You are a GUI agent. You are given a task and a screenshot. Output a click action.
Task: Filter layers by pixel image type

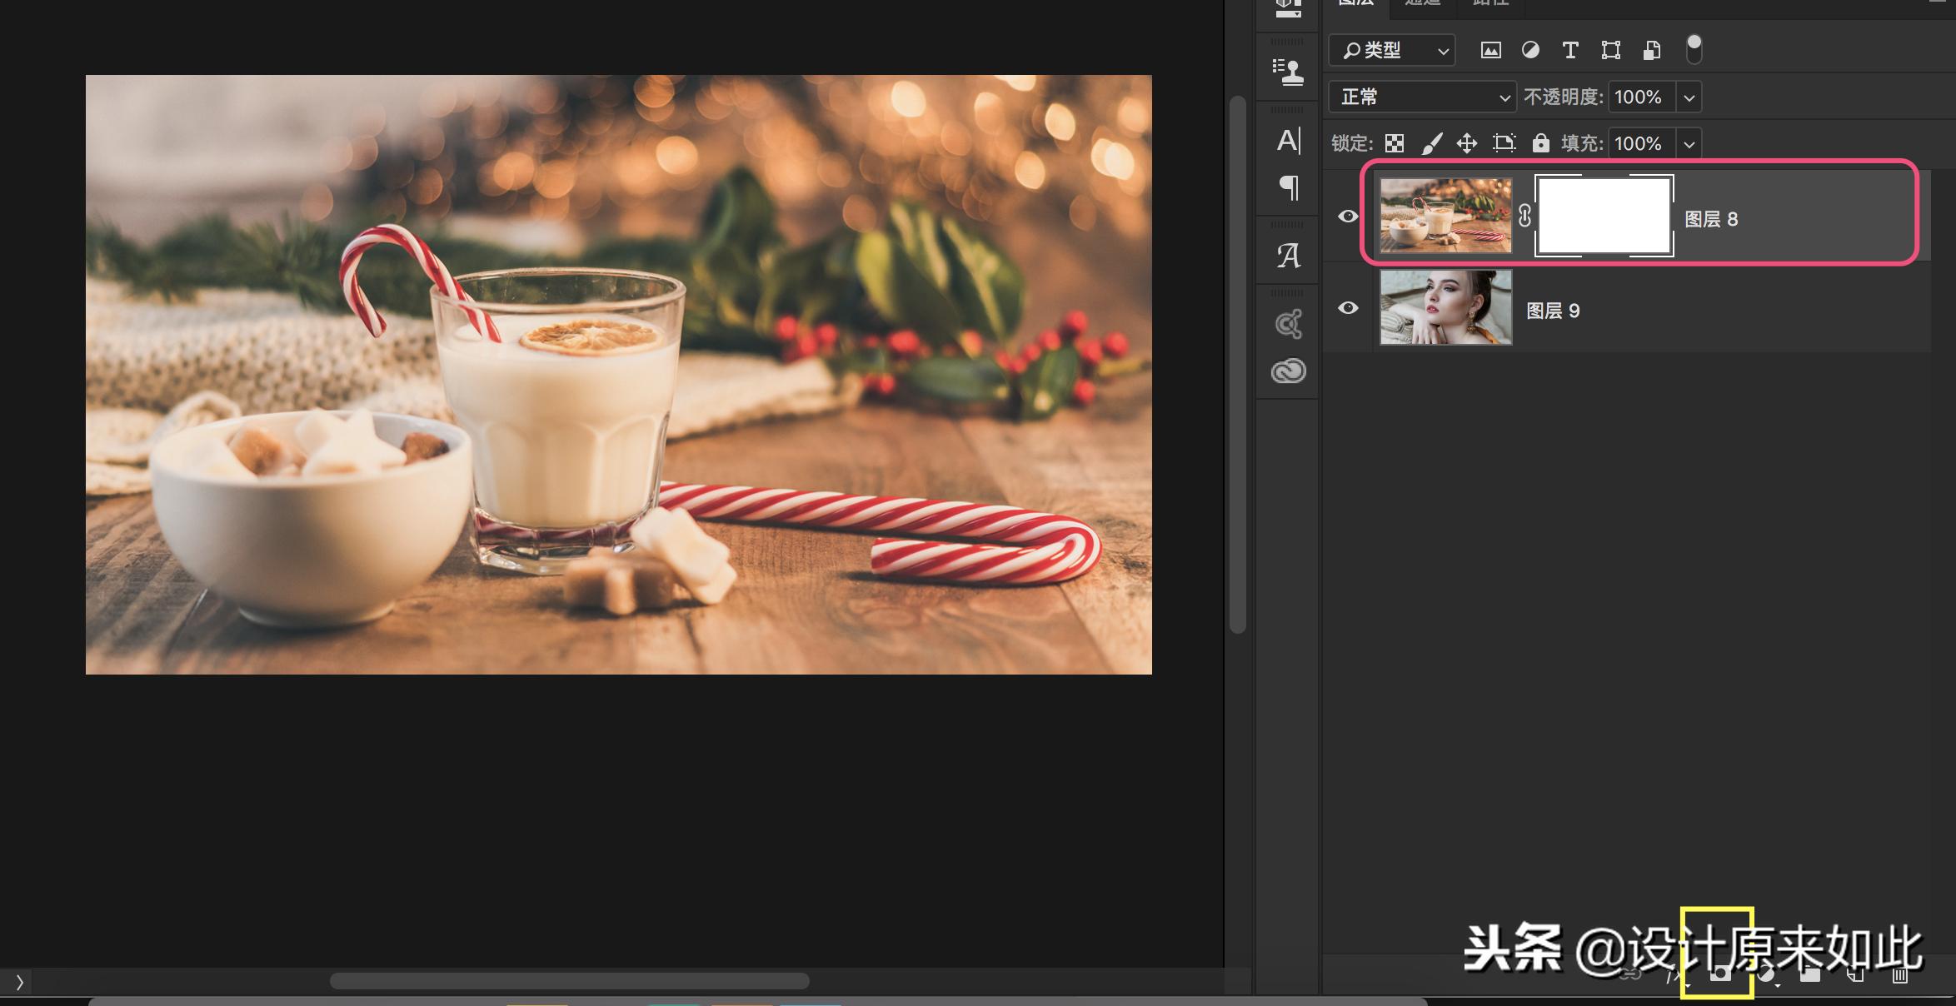1490,51
